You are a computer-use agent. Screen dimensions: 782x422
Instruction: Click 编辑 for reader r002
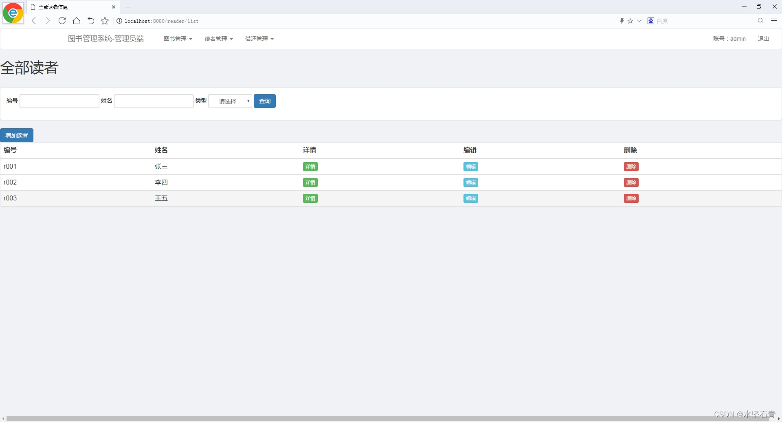click(471, 182)
